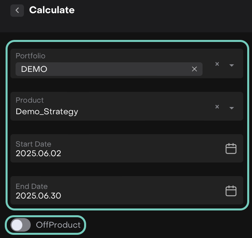This screenshot has height=238, width=252.
Task: Click the OffProduct label text
Action: tap(58, 225)
